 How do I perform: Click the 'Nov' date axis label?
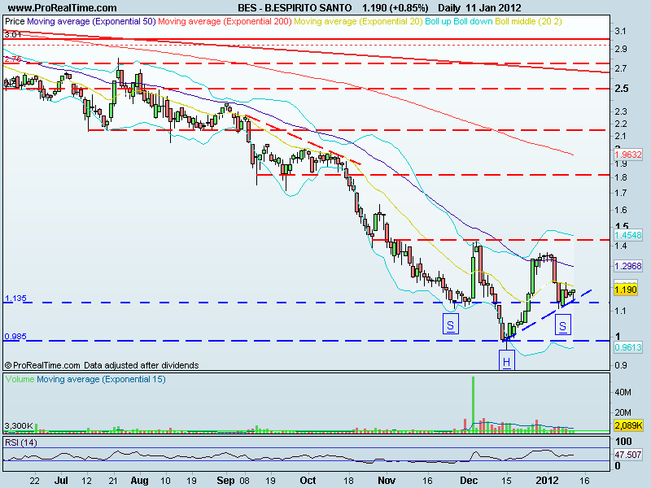tap(387, 481)
